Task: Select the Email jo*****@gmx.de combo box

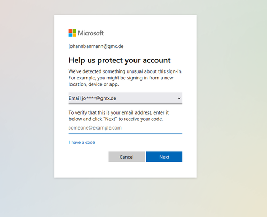Action: [x=125, y=98]
